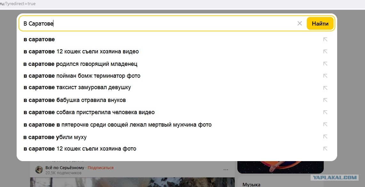Click the Подписаться link

click(x=100, y=168)
